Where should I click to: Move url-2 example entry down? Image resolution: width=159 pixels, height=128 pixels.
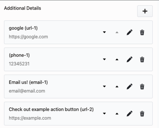point(104,114)
